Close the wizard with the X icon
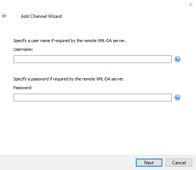196x170 pixels. point(191,5)
